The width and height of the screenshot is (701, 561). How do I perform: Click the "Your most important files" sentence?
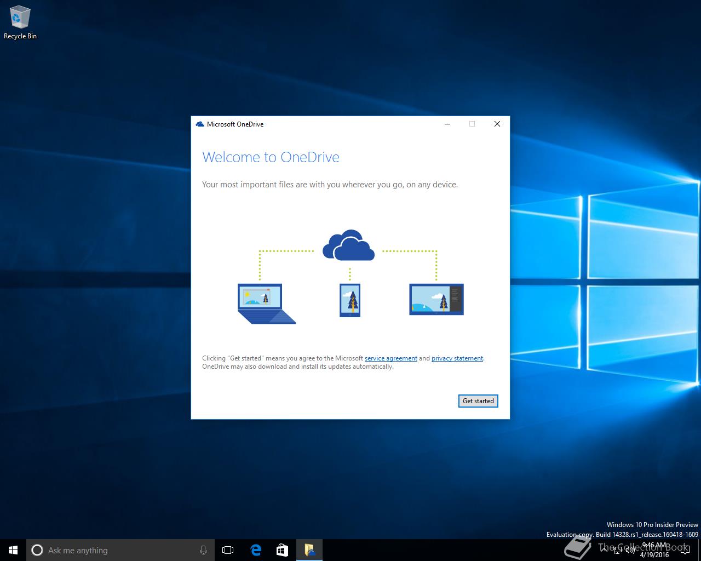click(330, 185)
